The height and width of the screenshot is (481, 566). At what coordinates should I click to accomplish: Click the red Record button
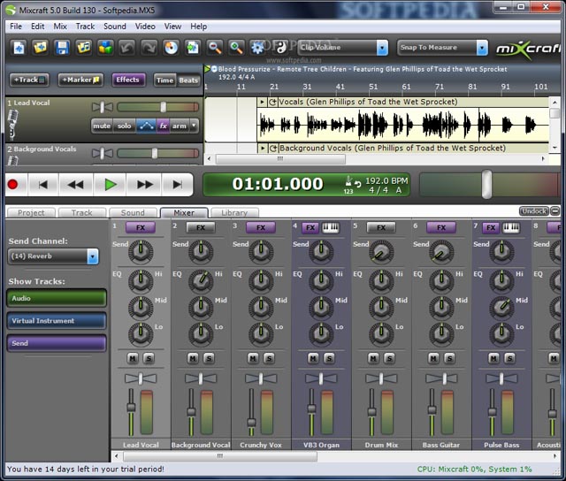point(13,185)
